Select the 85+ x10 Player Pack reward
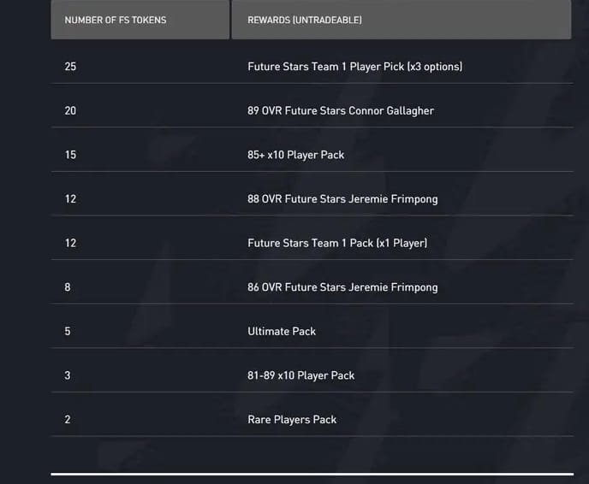The height and width of the screenshot is (484, 589). 296,155
